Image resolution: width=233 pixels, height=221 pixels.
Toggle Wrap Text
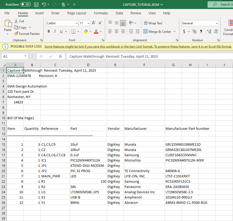pyautogui.click(x=153, y=23)
